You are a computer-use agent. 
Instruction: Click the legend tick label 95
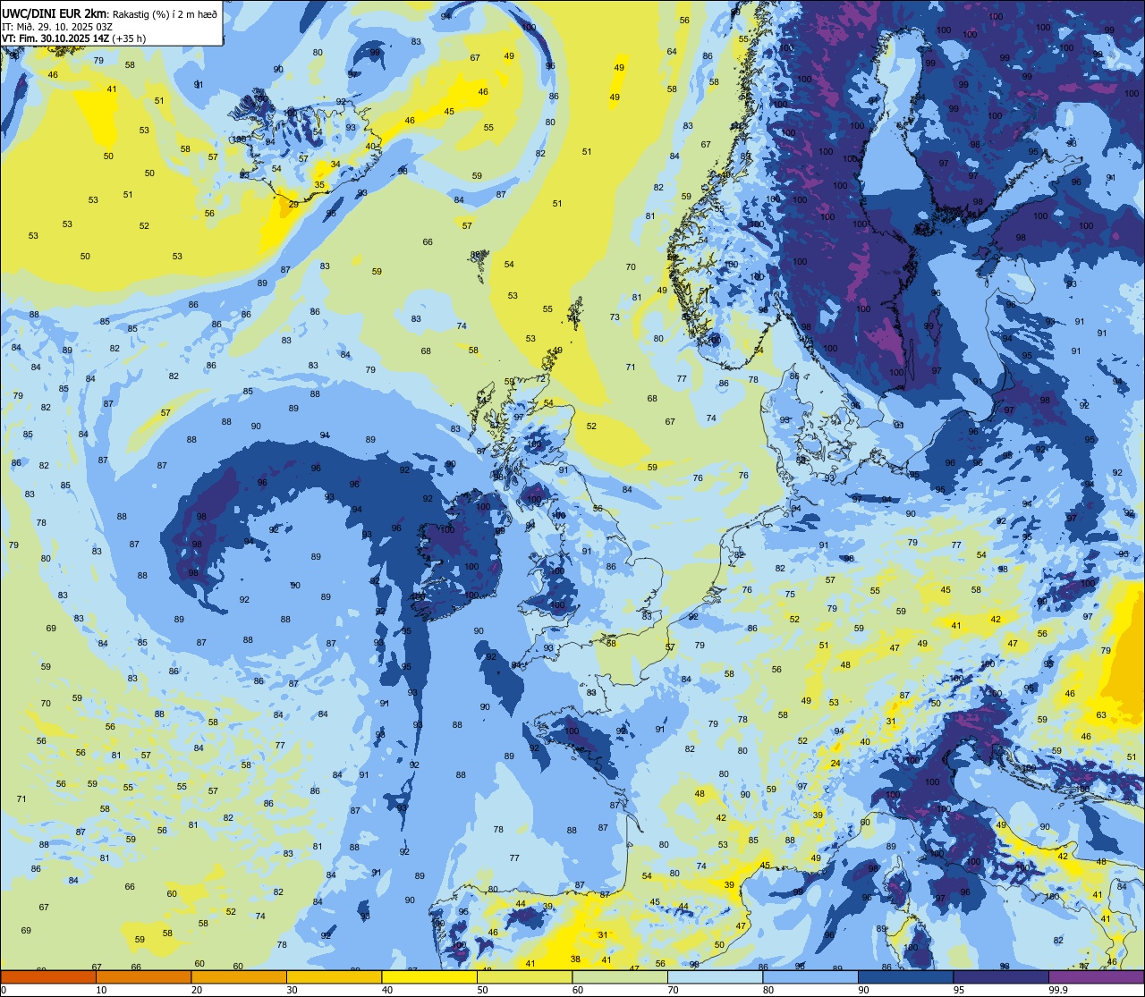959,990
